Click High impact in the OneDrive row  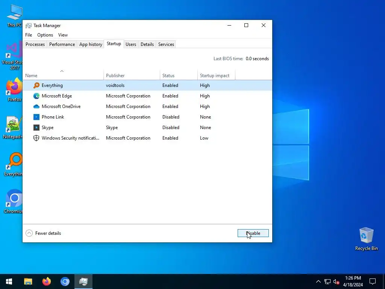click(x=205, y=106)
